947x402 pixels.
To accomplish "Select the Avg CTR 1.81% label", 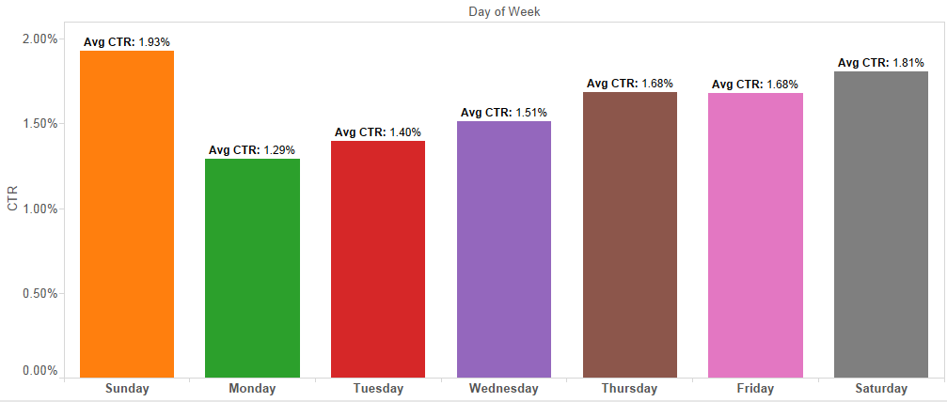I will click(881, 63).
